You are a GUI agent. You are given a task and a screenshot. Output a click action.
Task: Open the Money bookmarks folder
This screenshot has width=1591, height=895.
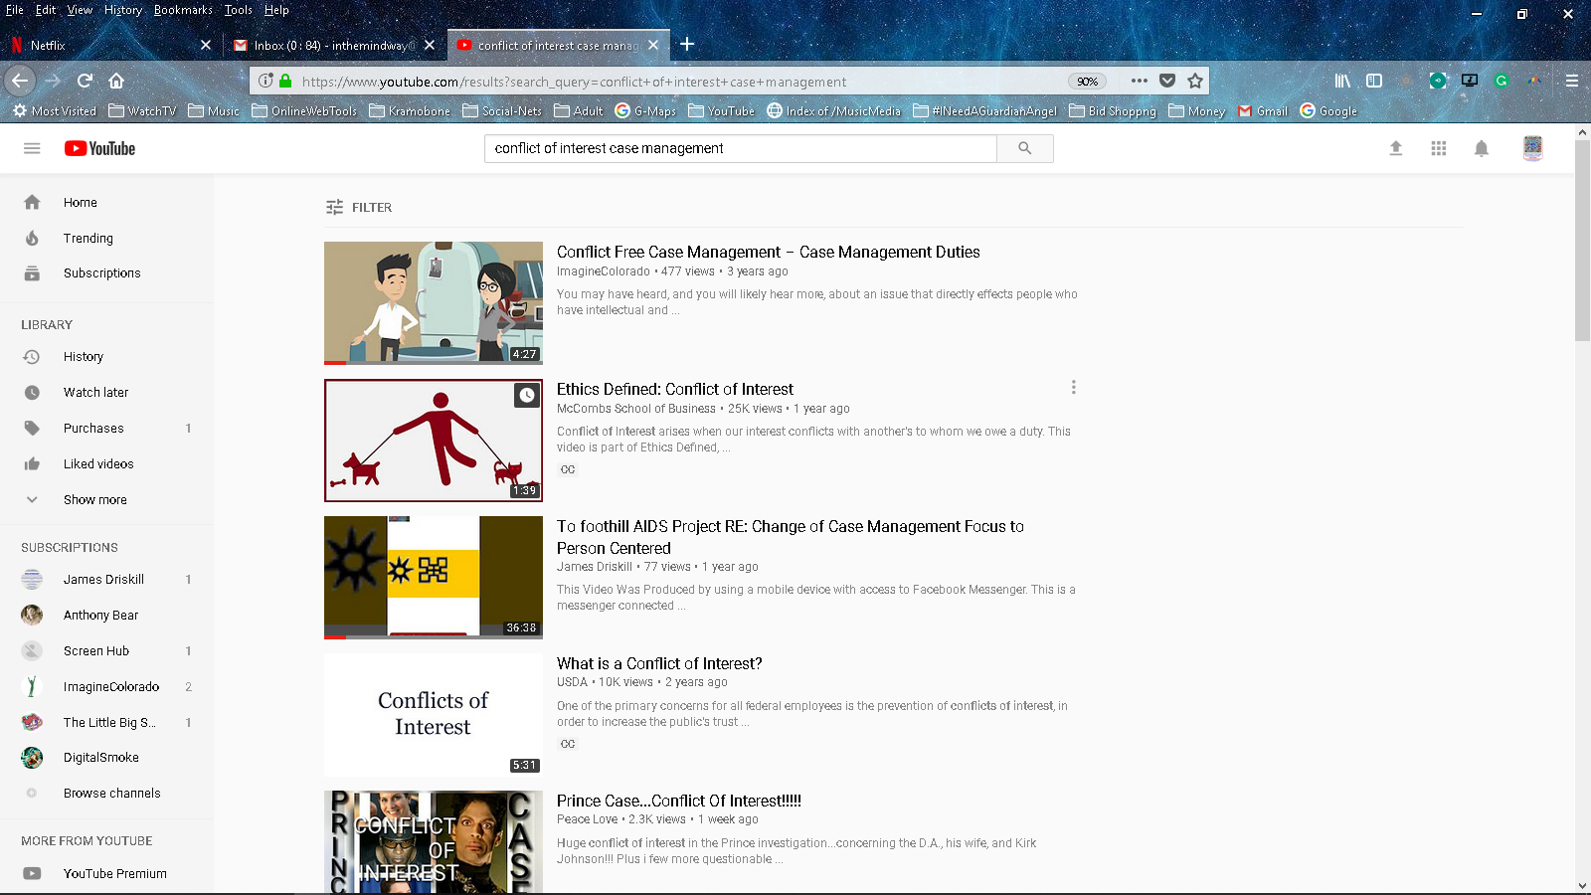coord(1196,111)
